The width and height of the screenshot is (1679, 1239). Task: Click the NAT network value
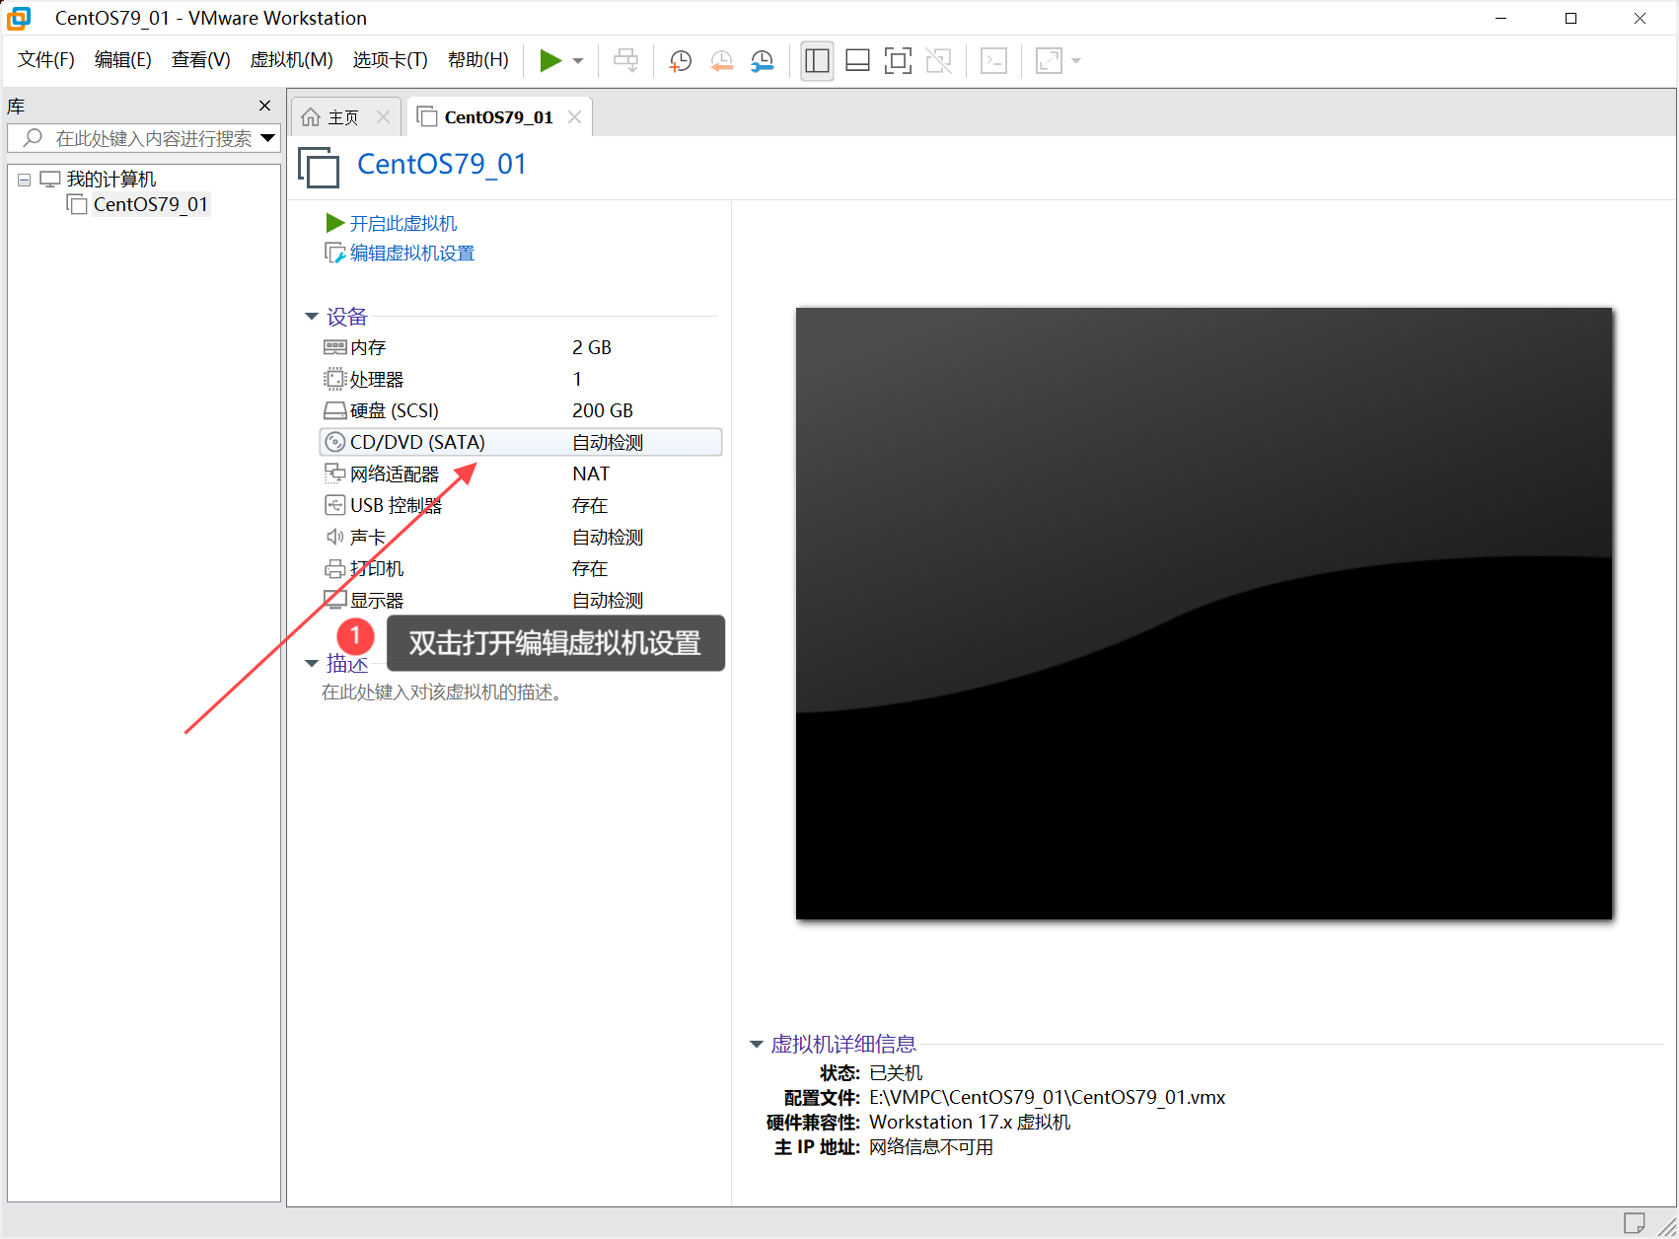click(x=591, y=474)
